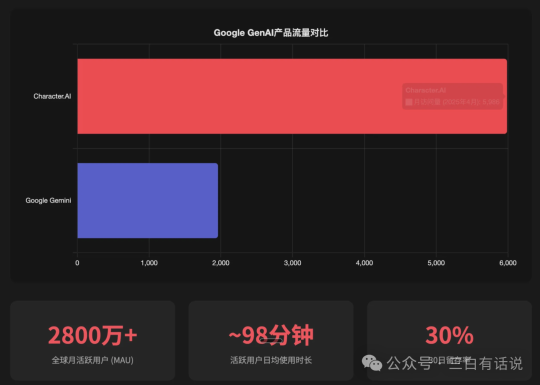Click the x-axis tick label 1,000

click(149, 263)
